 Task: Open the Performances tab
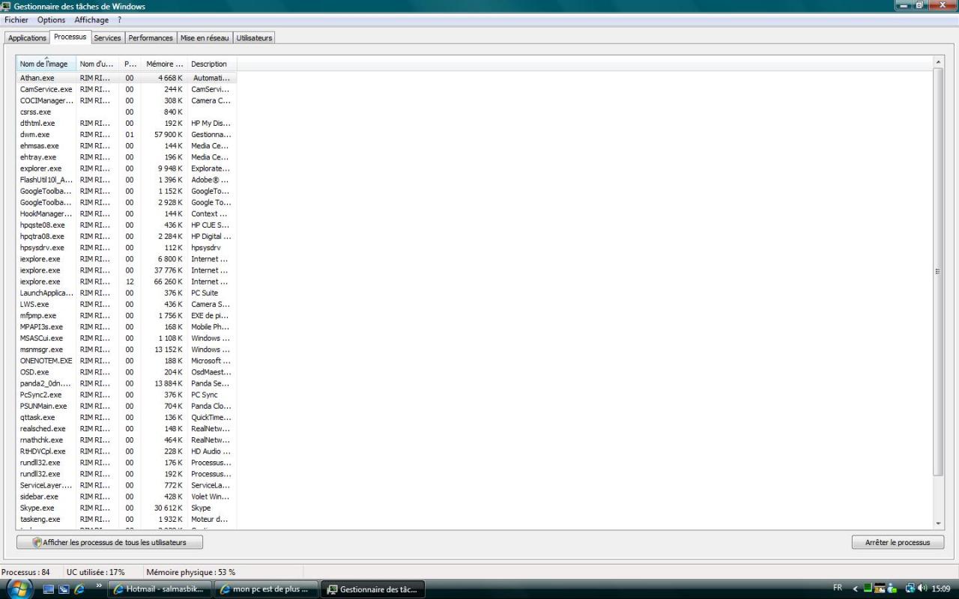click(151, 37)
